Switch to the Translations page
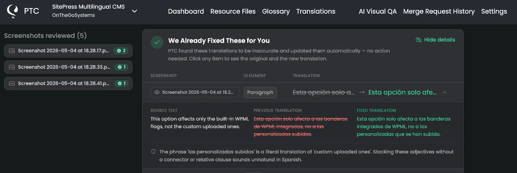The image size is (517, 173). (x=316, y=11)
